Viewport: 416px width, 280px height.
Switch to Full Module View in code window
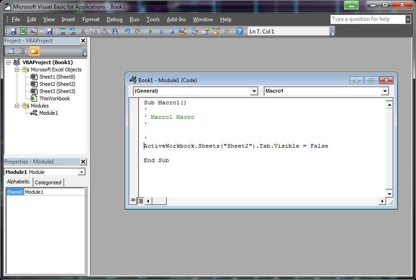140,201
